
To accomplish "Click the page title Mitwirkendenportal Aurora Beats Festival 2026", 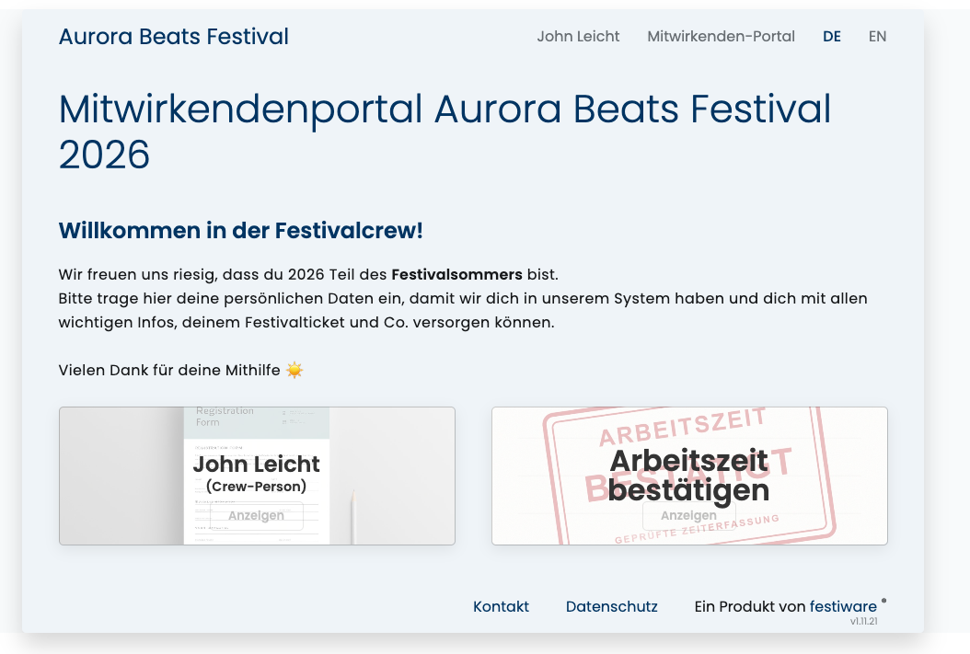I will click(x=445, y=131).
